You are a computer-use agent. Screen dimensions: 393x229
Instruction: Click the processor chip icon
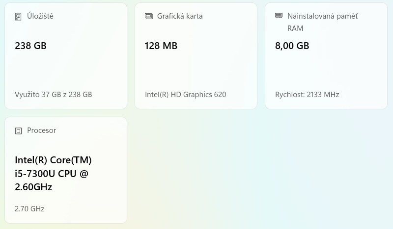point(19,131)
